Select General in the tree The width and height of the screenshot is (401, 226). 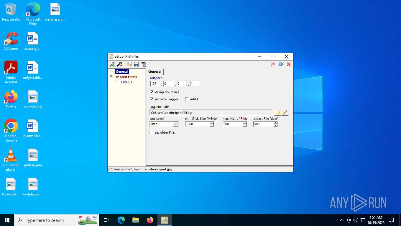click(122, 72)
